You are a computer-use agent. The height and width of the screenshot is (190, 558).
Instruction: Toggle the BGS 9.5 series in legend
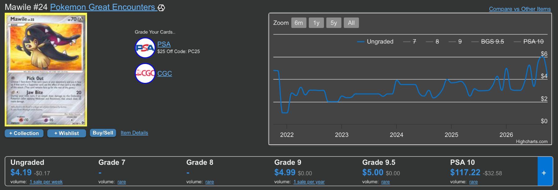(488, 42)
